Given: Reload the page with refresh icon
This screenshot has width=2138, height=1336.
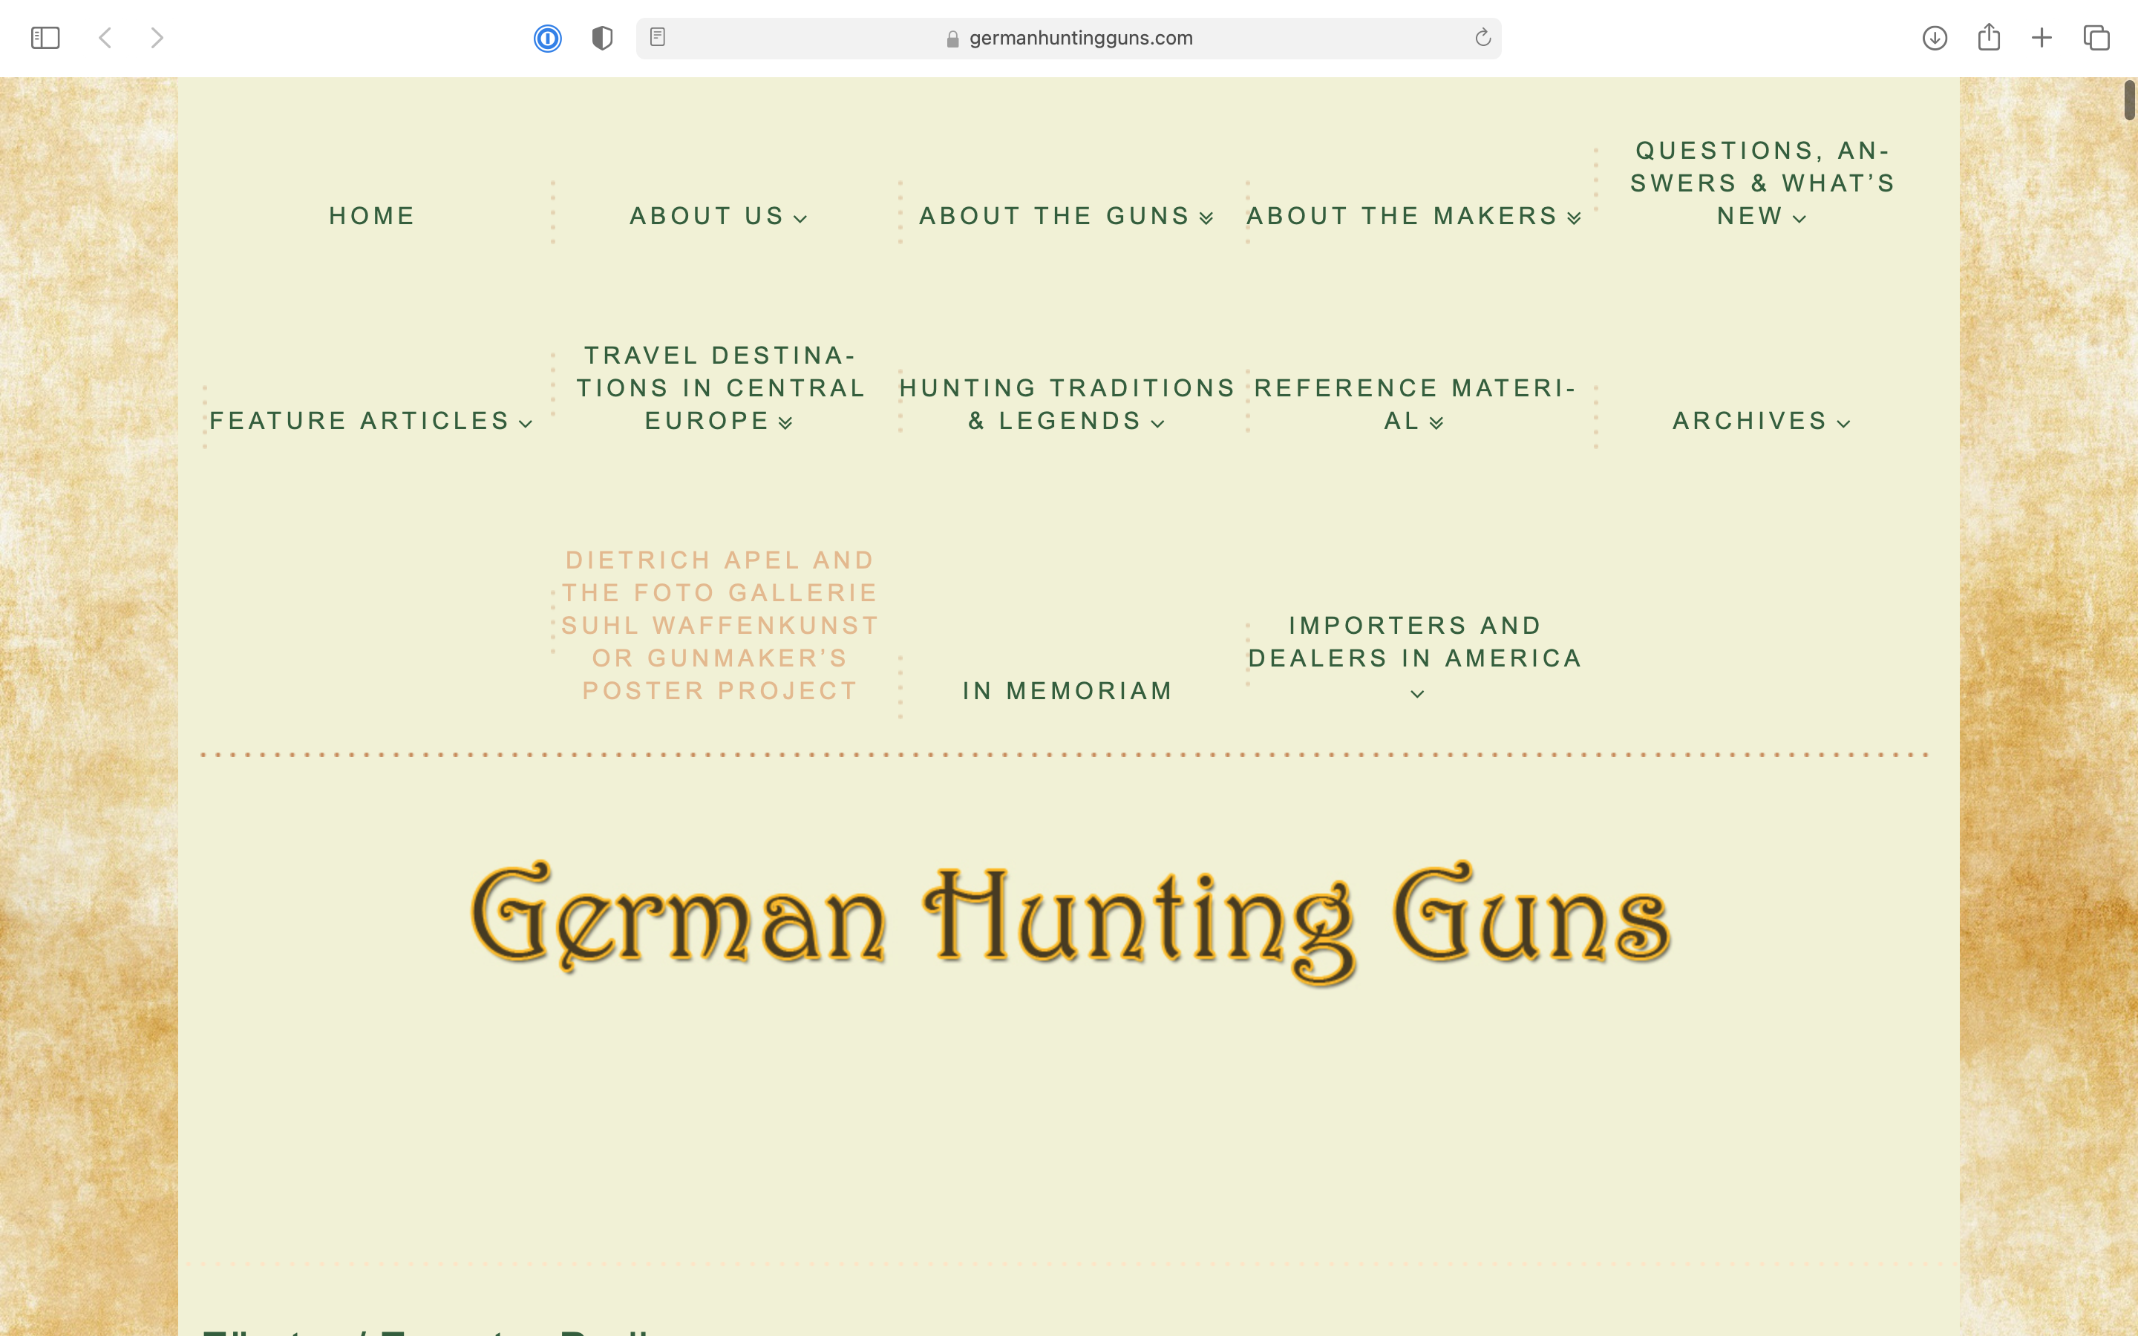Looking at the screenshot, I should (1482, 37).
